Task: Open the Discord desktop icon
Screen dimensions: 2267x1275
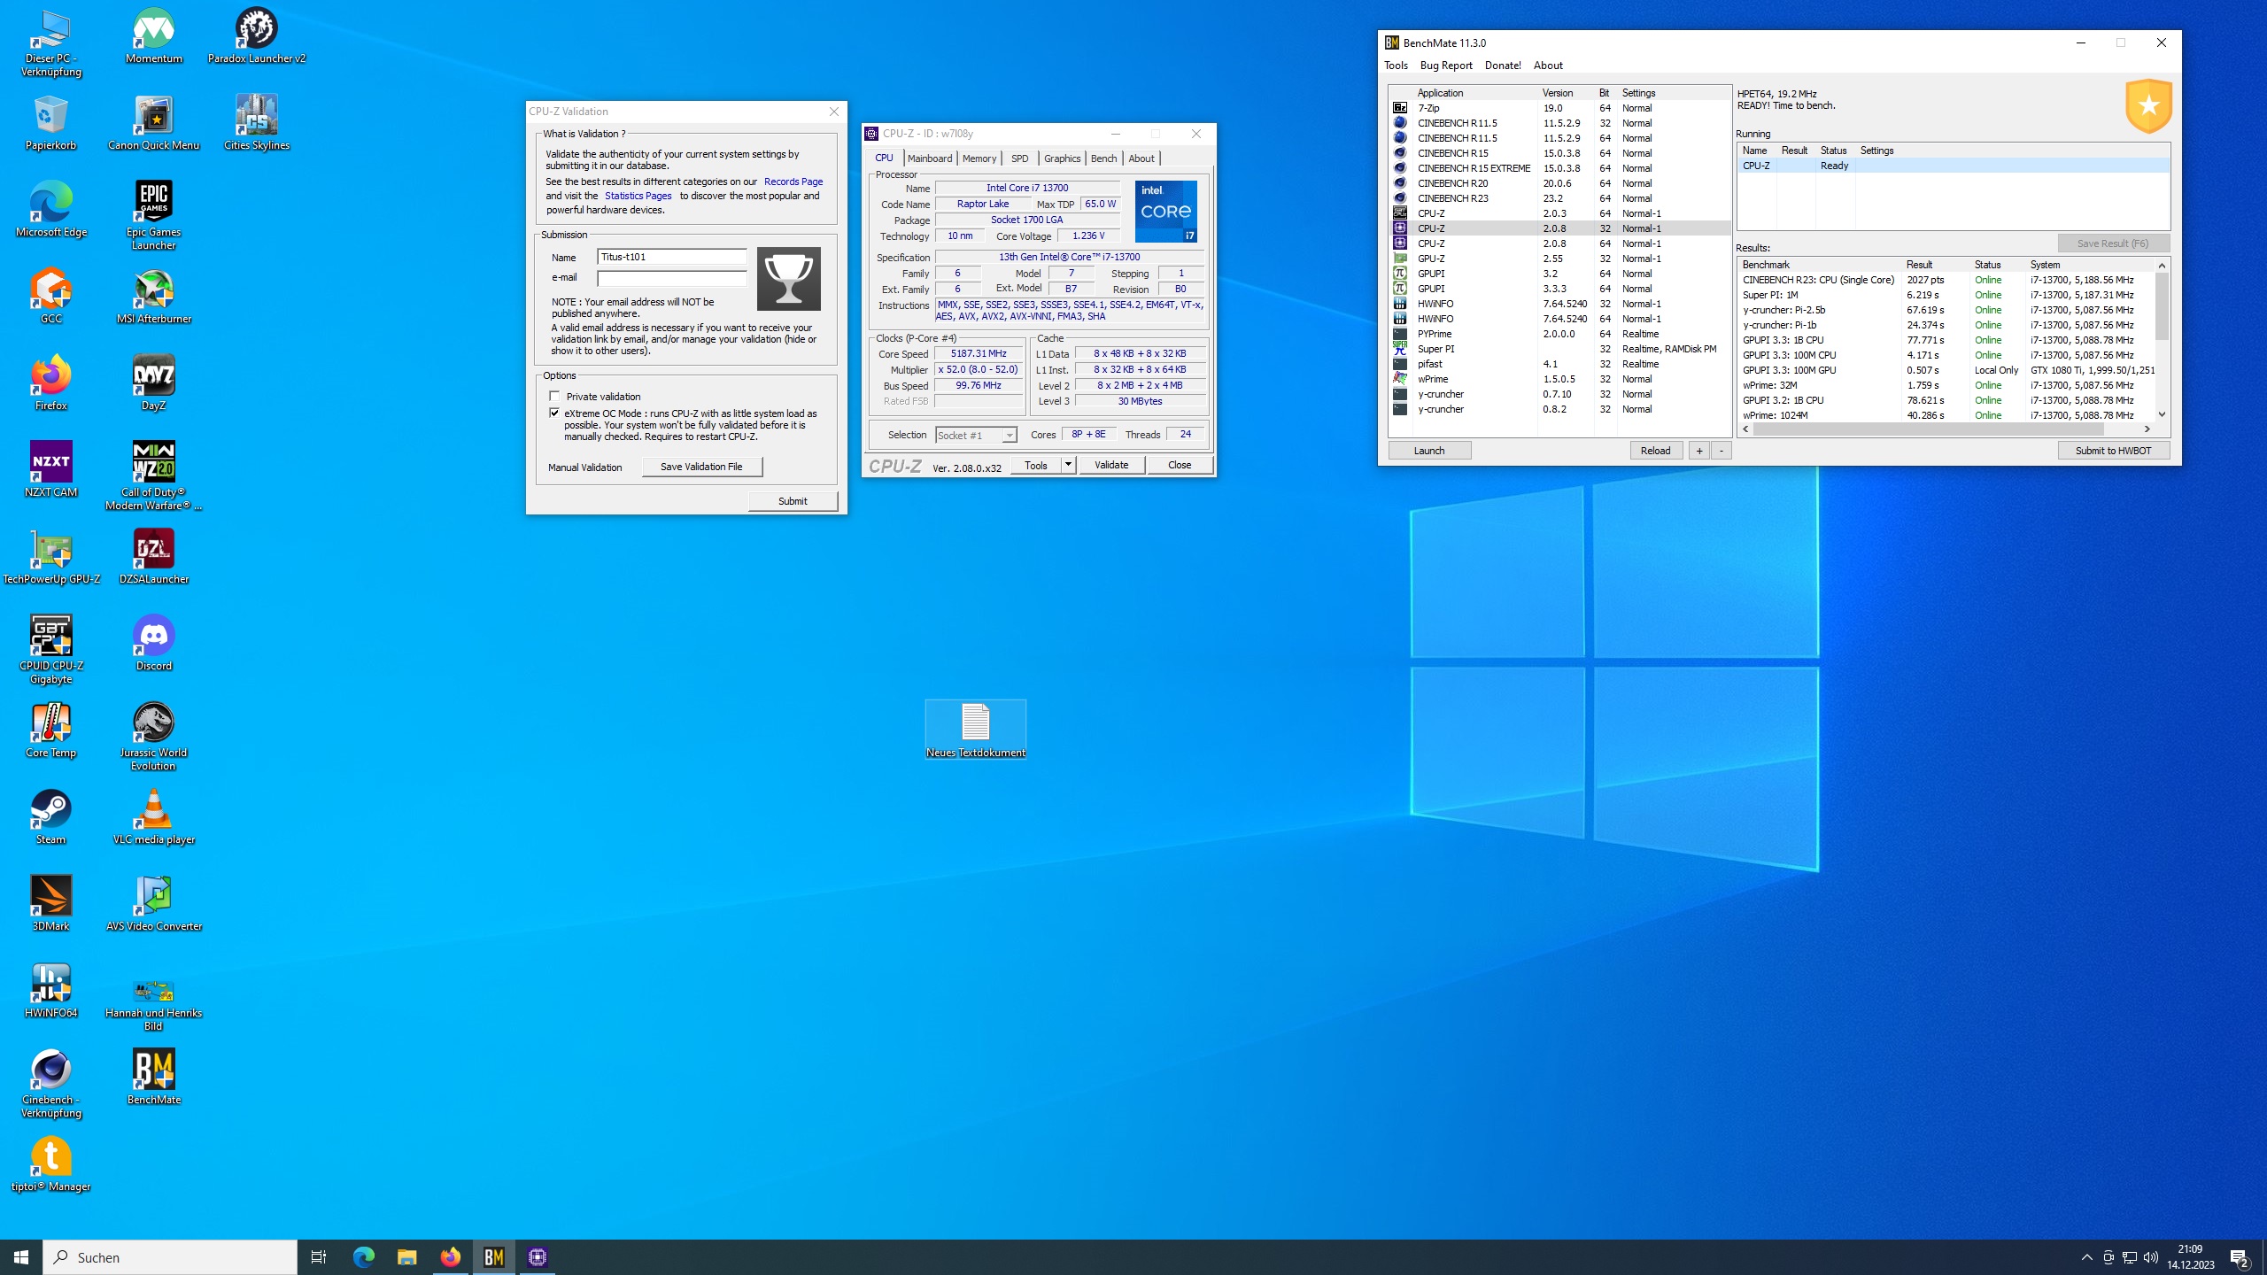Action: 153,644
